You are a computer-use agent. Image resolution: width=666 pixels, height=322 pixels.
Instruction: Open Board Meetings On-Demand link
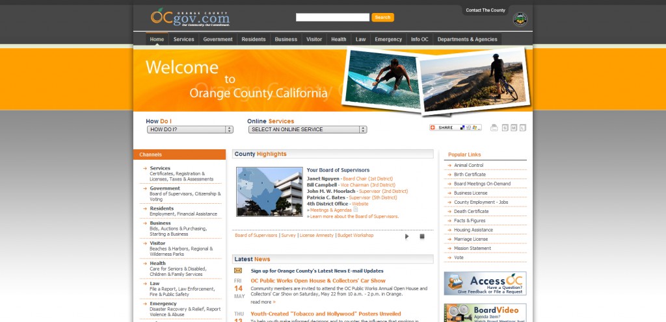click(482, 184)
